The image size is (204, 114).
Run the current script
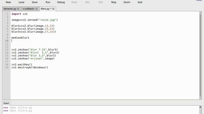(48, 2)
